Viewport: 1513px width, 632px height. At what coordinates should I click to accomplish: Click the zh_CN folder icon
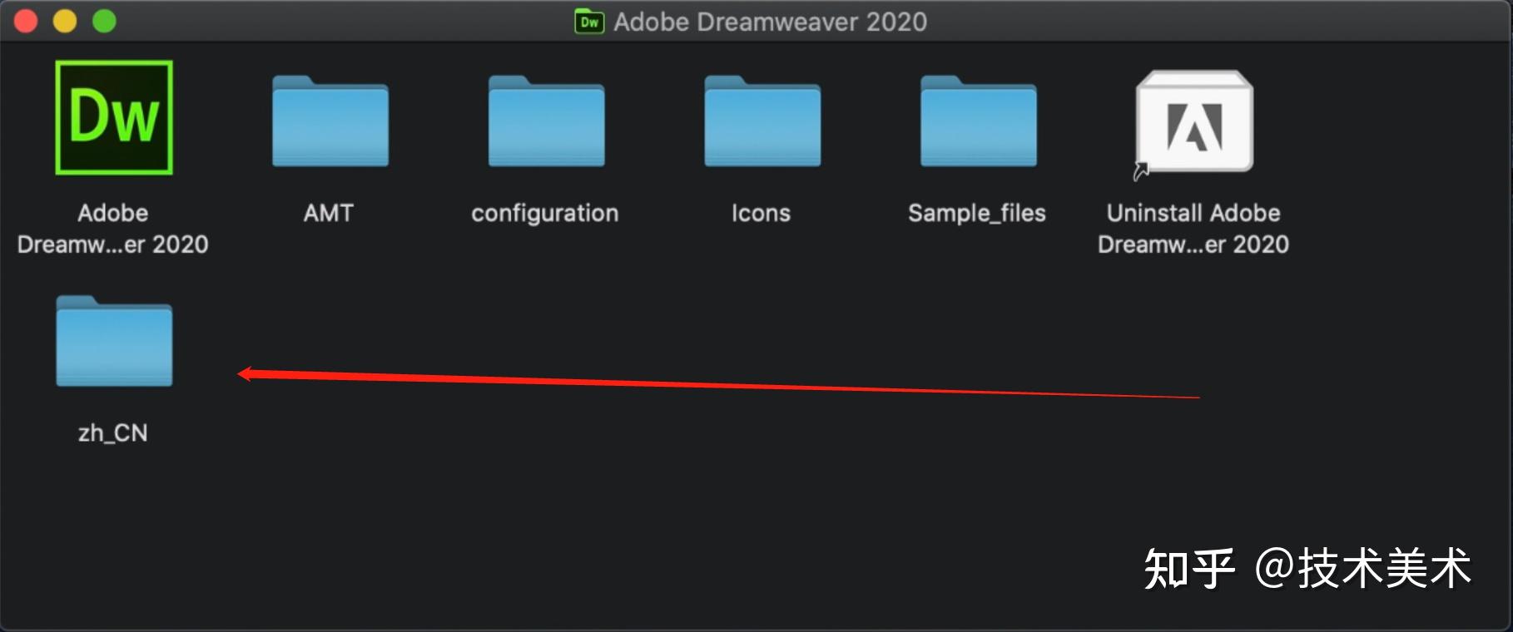click(114, 342)
